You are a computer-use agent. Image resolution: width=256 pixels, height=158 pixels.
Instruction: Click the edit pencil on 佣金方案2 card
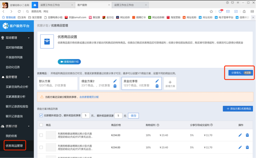[x=115, y=81]
